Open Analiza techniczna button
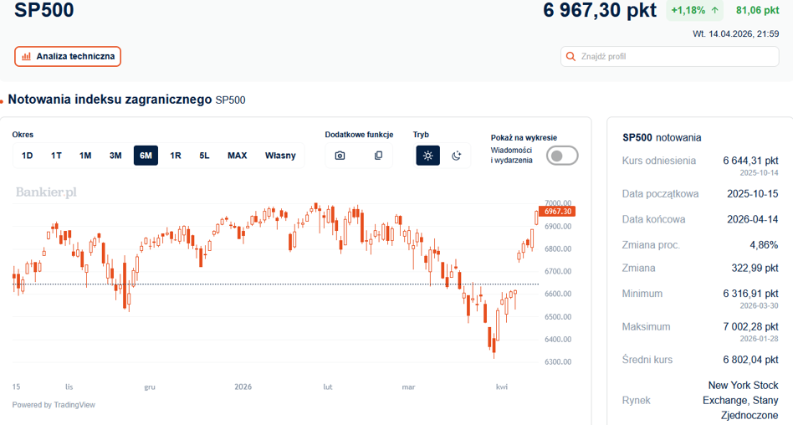Image resolution: width=793 pixels, height=425 pixels. click(x=68, y=56)
